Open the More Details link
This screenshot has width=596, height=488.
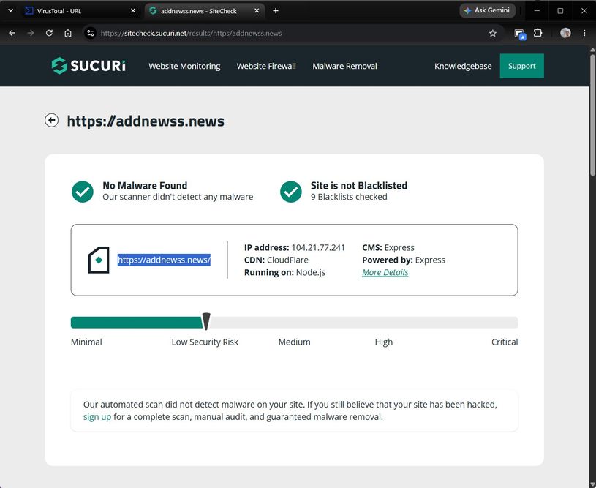385,272
